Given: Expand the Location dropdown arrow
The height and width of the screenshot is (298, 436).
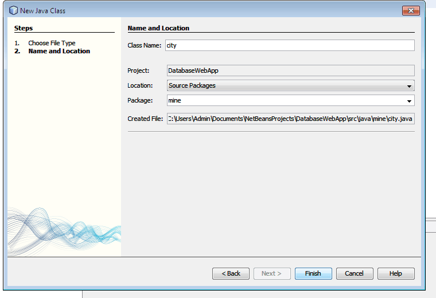Looking at the screenshot, I should tap(409, 86).
